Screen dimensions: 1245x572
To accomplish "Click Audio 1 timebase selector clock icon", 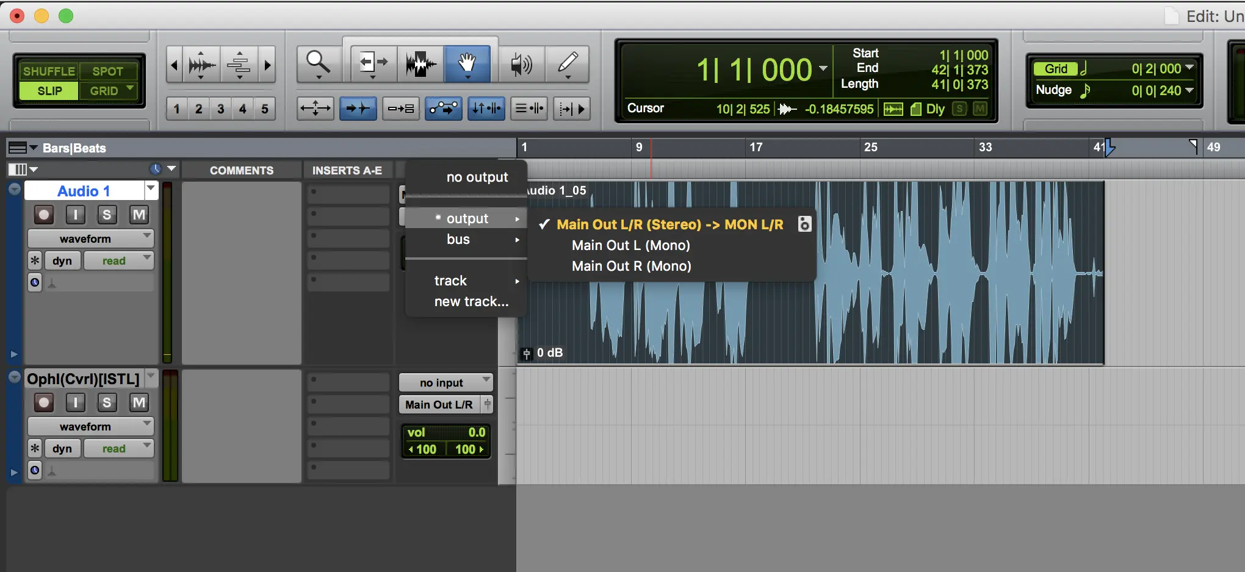I will click(x=35, y=282).
